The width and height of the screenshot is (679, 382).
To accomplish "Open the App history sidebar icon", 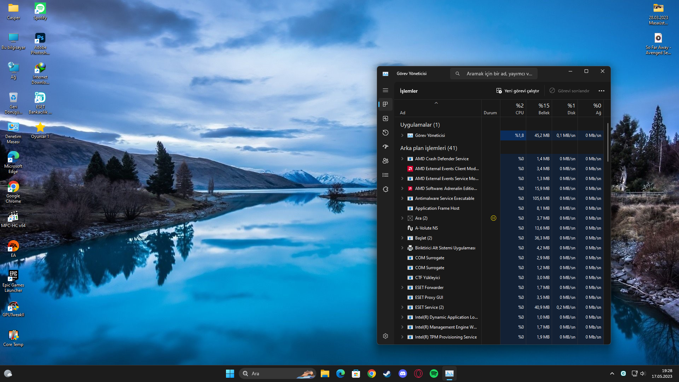I will (385, 133).
